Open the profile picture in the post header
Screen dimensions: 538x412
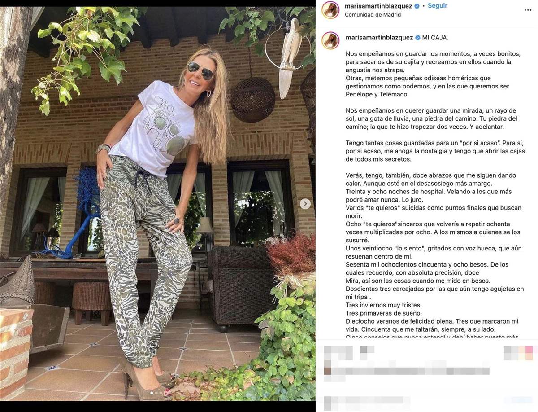[x=330, y=10]
